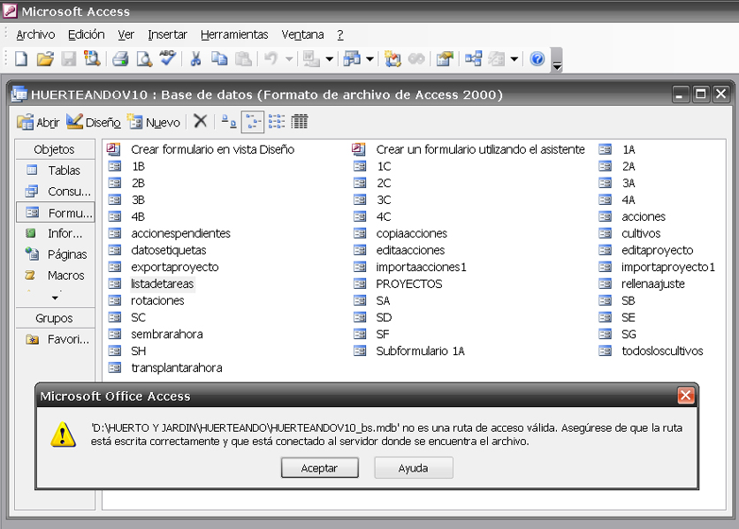Select the Subformulario 1A form
739x529 pixels.
click(x=409, y=351)
